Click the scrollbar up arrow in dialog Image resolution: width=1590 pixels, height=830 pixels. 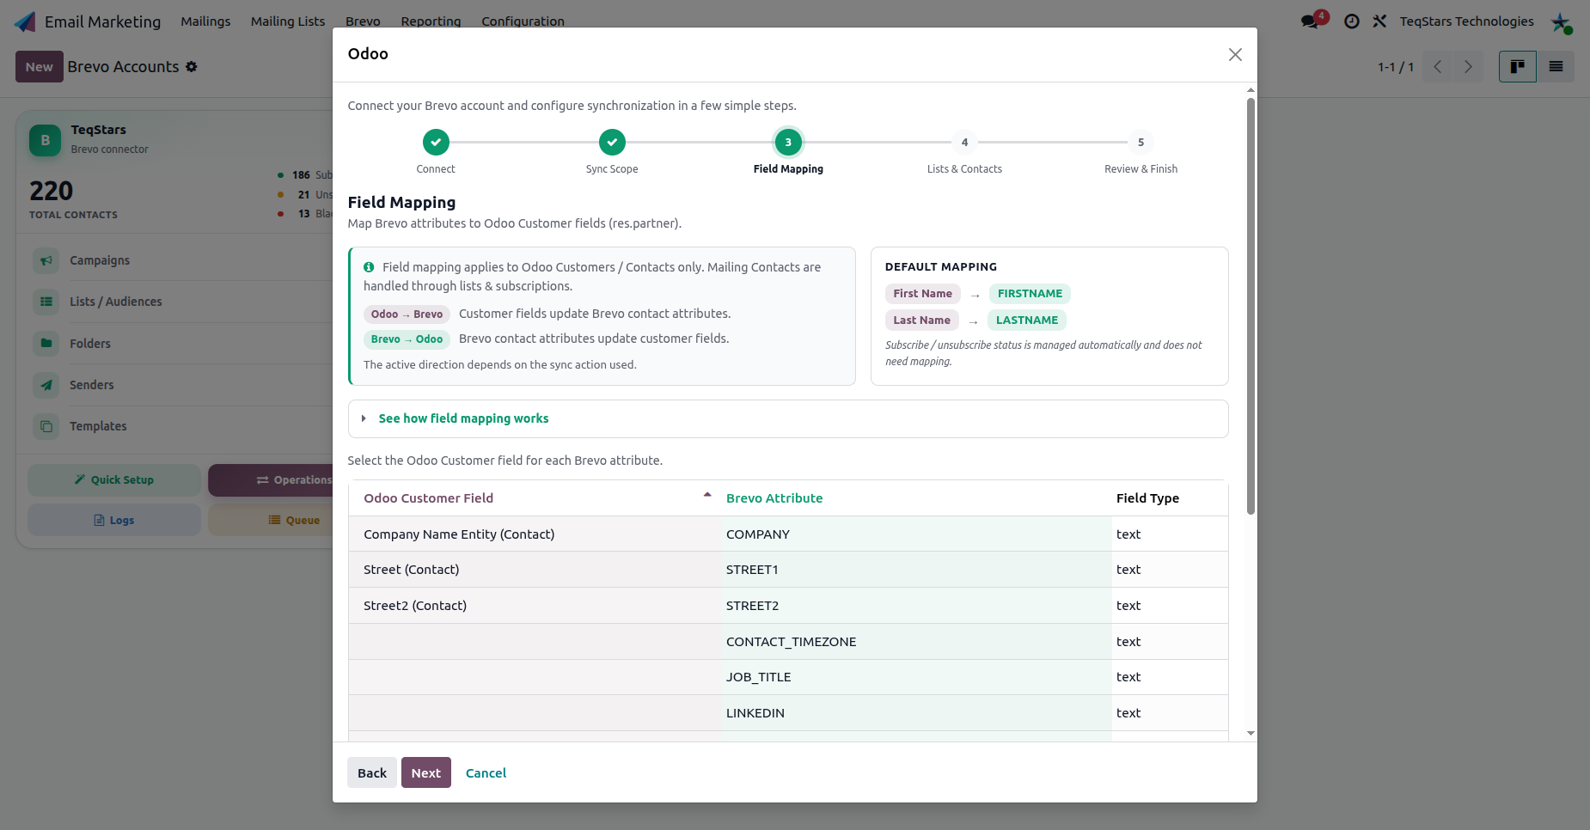pyautogui.click(x=1251, y=90)
